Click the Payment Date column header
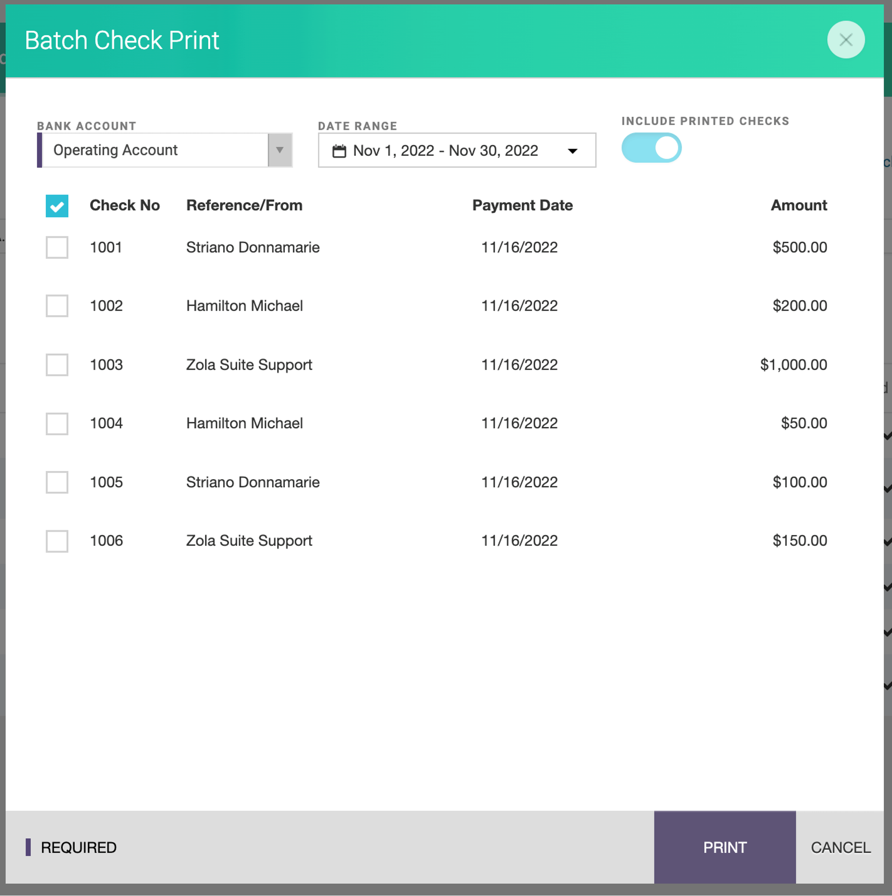The width and height of the screenshot is (892, 896). tap(522, 205)
